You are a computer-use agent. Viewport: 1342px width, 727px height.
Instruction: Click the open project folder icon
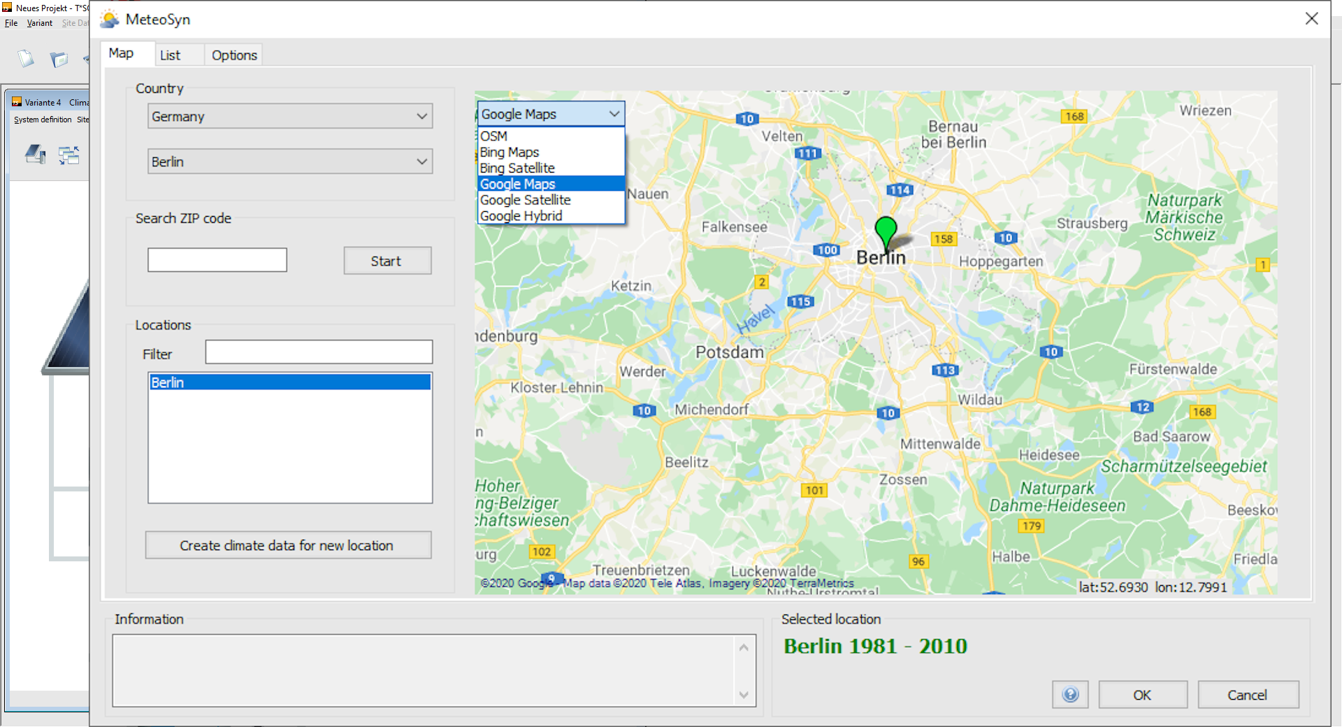59,59
